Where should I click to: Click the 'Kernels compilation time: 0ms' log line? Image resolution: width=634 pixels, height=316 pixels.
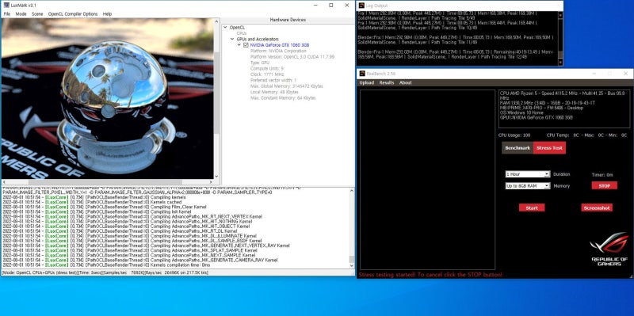tap(106, 265)
